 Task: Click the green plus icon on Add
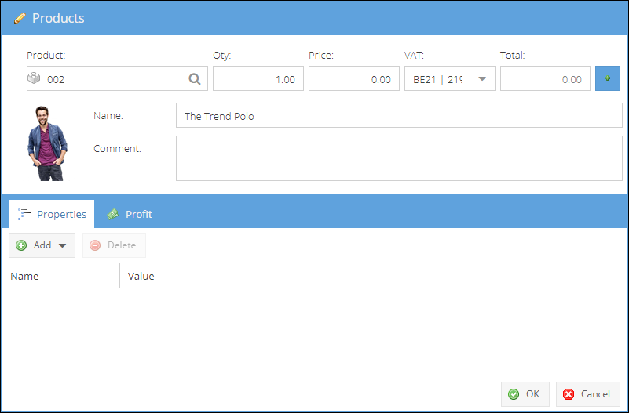21,245
